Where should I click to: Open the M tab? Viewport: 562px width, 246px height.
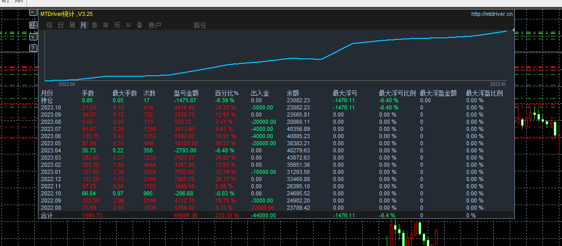tap(128, 25)
